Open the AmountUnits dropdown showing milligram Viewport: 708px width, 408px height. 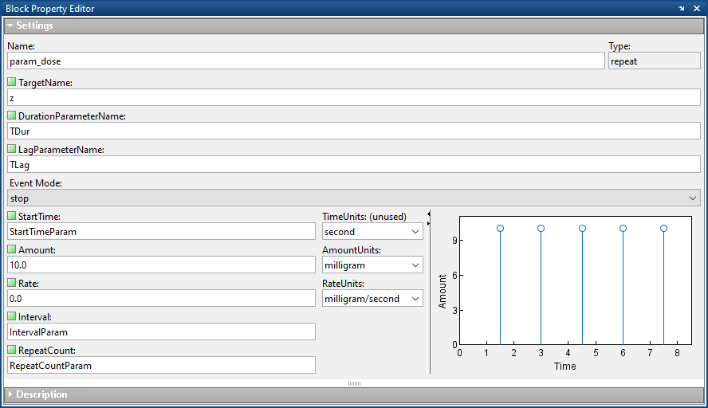click(x=372, y=265)
